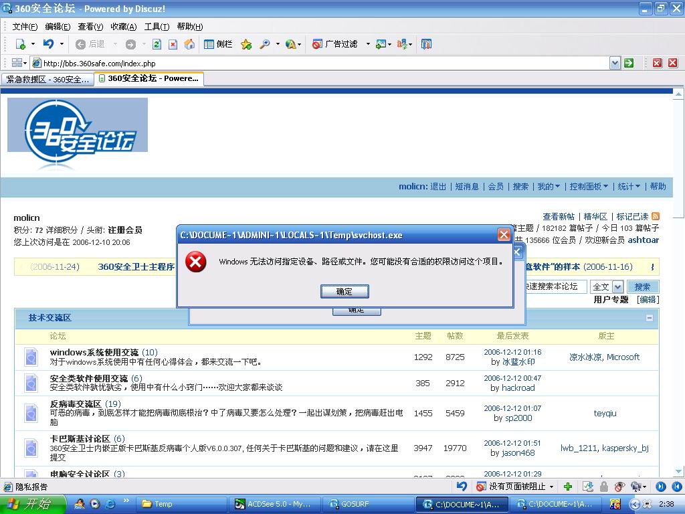Click the windows系统使用交流 forum icon
The width and height of the screenshot is (685, 514).
click(31, 357)
